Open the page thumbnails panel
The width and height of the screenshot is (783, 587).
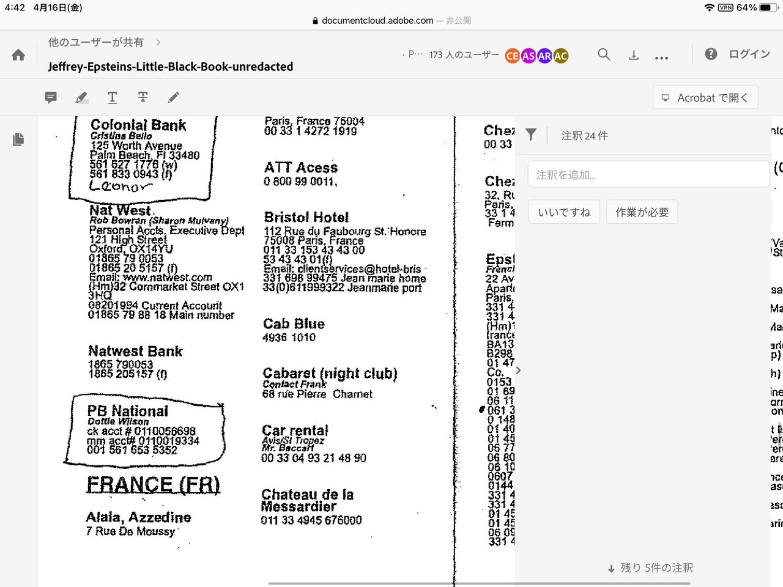(x=18, y=139)
